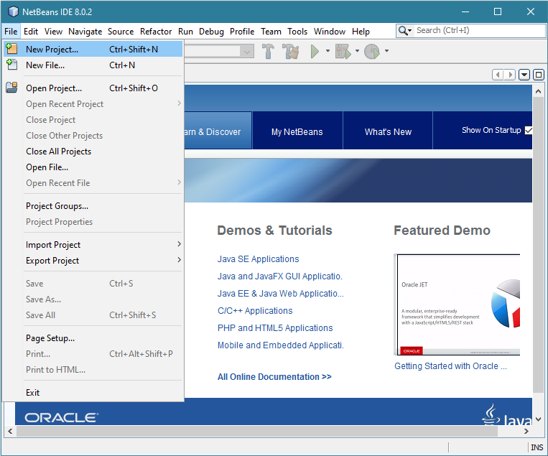Open the C/C++ Applications link
The image size is (548, 456).
tap(255, 311)
